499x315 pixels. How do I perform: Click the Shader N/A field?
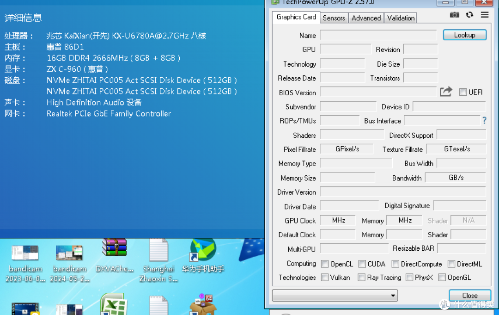click(469, 220)
